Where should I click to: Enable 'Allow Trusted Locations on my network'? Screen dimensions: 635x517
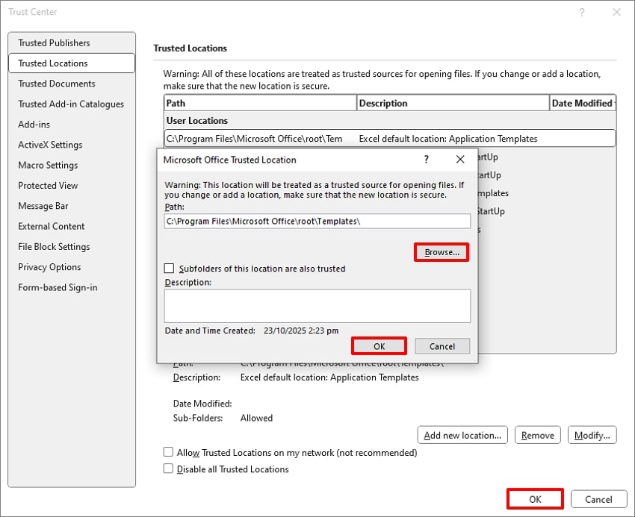point(168,452)
